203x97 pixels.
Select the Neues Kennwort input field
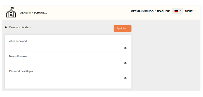pos(66,63)
